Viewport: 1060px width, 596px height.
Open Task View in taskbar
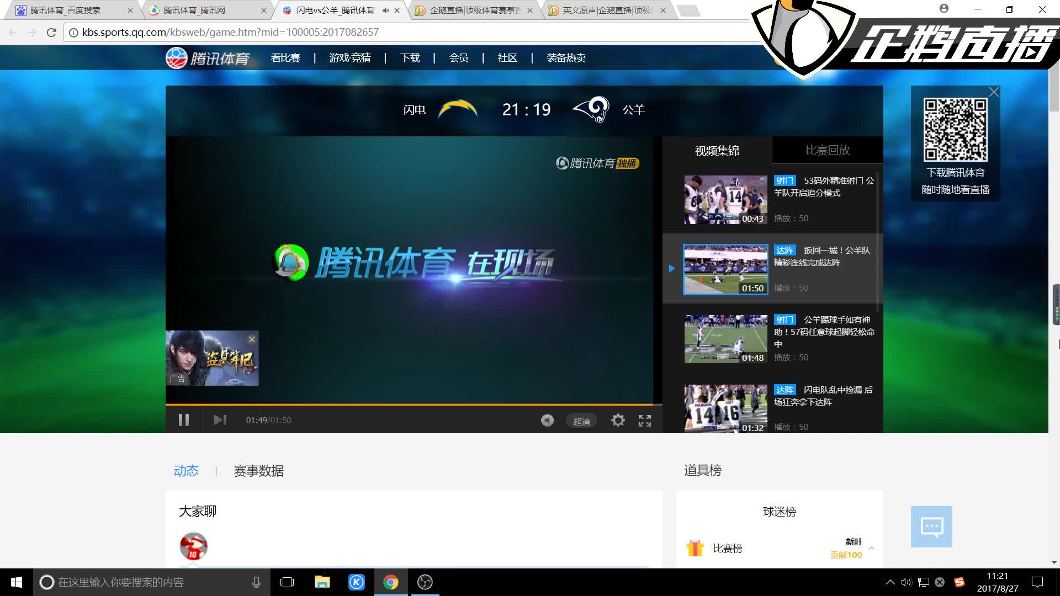tap(287, 582)
